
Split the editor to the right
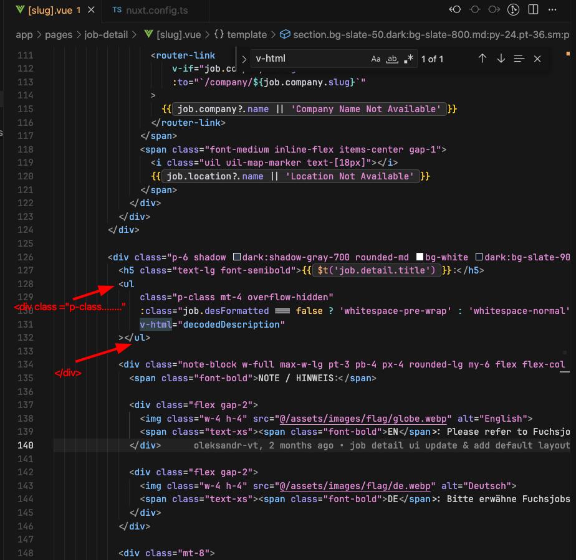point(533,10)
